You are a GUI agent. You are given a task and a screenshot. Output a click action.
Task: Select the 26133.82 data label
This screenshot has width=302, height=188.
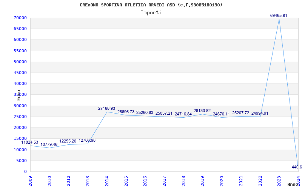pos(202,111)
